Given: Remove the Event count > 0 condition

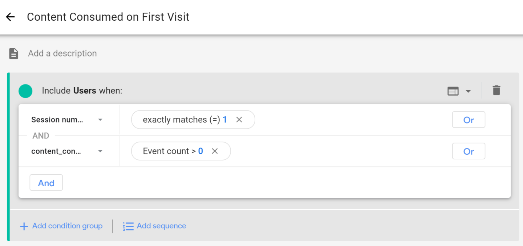Looking at the screenshot, I should [215, 151].
